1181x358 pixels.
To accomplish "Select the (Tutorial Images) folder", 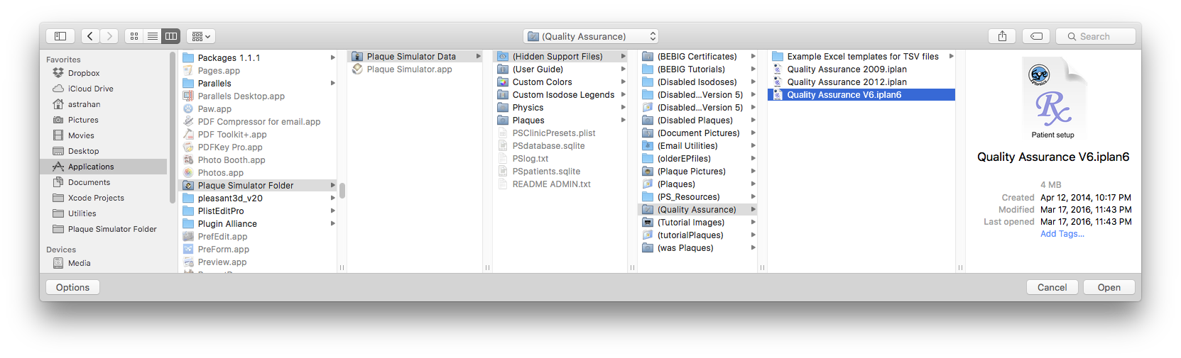I will 691,223.
